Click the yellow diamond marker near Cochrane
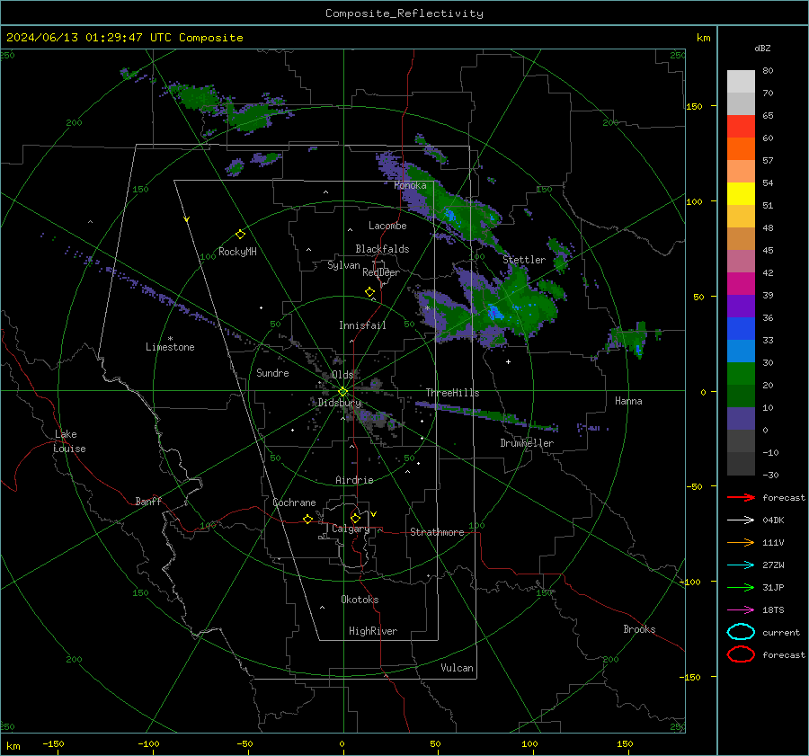 [x=308, y=519]
